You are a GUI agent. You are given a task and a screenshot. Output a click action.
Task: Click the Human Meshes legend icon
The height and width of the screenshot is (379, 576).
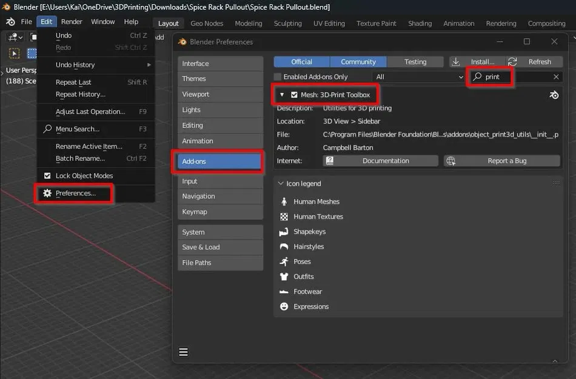click(x=284, y=201)
